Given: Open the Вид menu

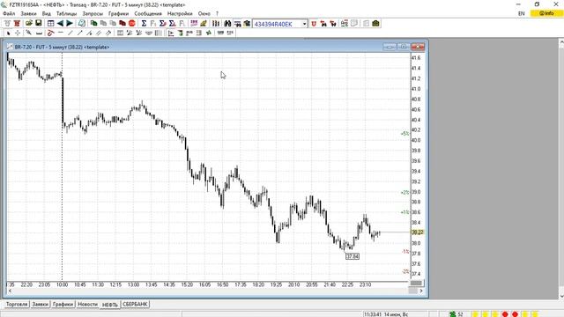Looking at the screenshot, I should 47,14.
